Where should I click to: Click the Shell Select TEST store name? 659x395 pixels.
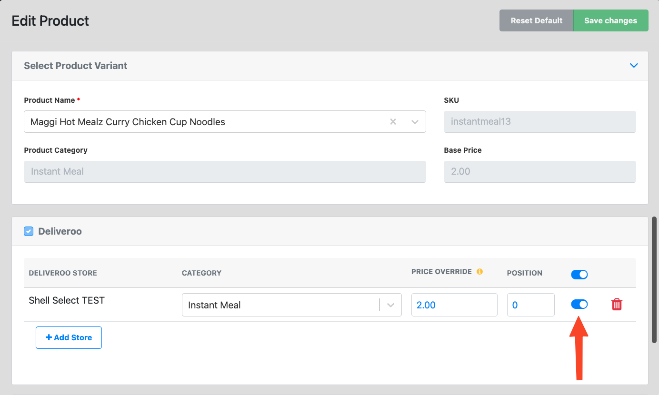coord(67,300)
